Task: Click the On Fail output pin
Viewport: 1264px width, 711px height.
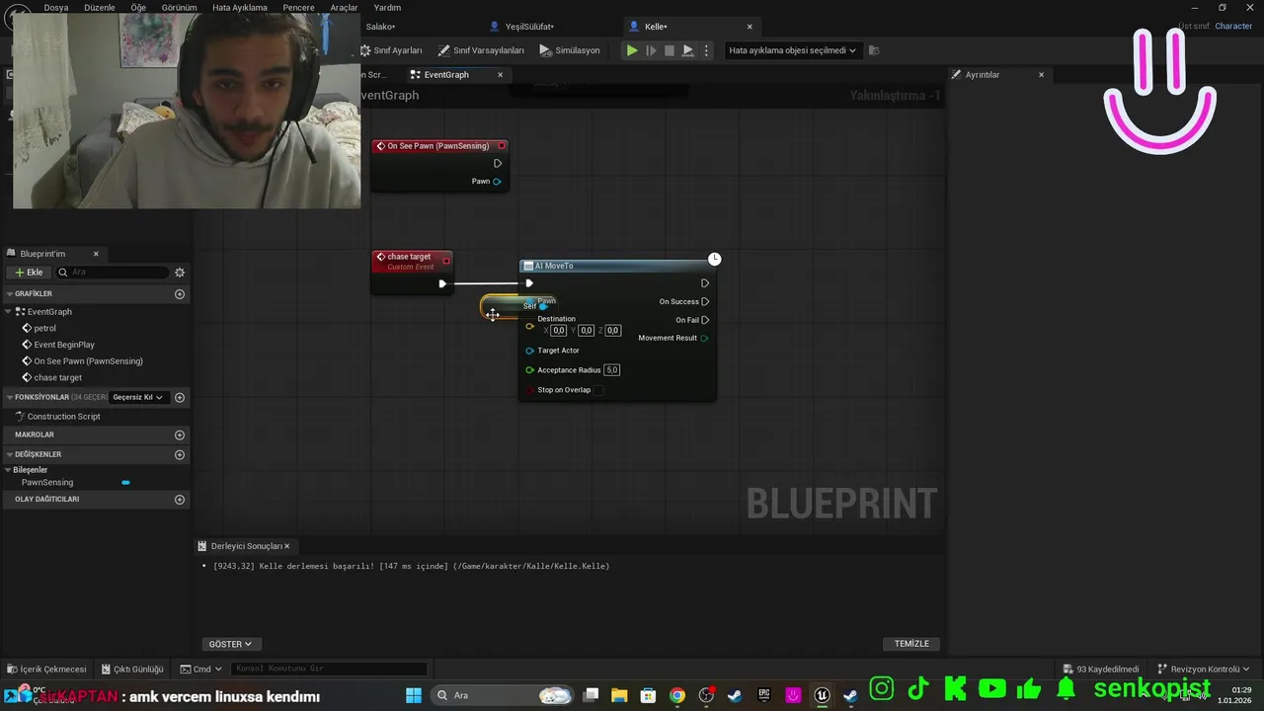Action: pos(705,320)
